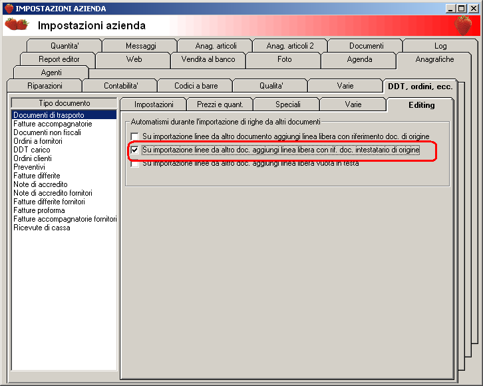Open the outer Varie tab next to Qualita'
This screenshot has height=386, width=483.
tap(345, 86)
